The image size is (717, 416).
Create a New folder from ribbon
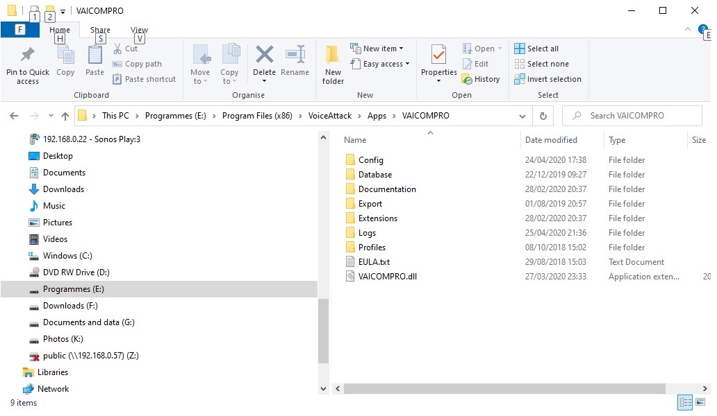[x=333, y=65]
